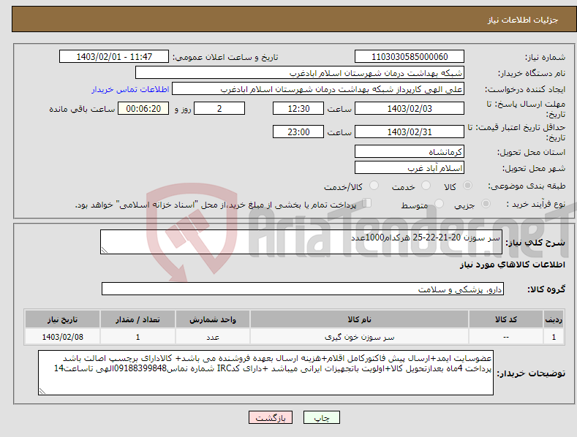This screenshot has height=437, width=577.
Task: Click the resize handle of description textarea
Action: click(105, 250)
